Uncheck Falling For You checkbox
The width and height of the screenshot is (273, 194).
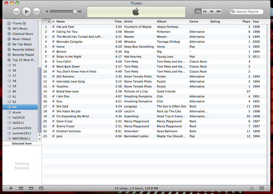(x=53, y=32)
